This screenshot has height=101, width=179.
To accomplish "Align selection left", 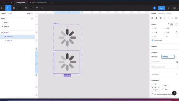I will pos(152,18).
